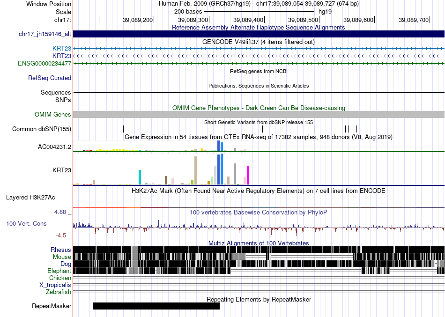Screen dimensions: 445x317
Task: Click the tall tan bar in KRT23 chart
Action: 195,170
